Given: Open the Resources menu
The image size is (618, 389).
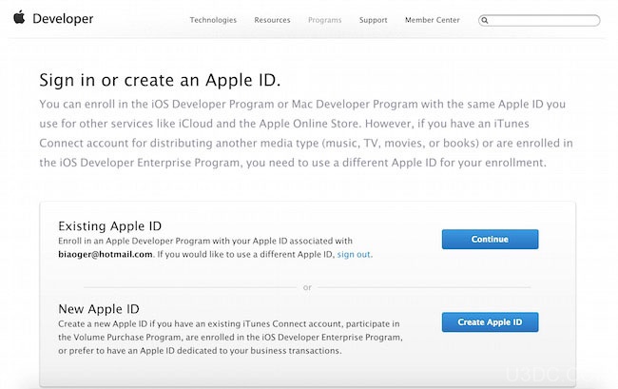Looking at the screenshot, I should [x=272, y=20].
